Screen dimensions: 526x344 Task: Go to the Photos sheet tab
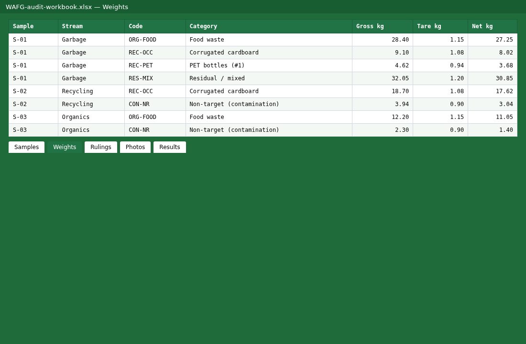click(135, 147)
